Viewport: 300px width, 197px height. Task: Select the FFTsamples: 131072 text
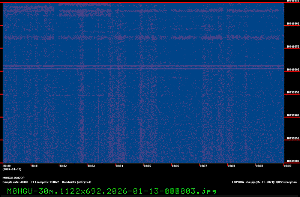(x=45, y=182)
